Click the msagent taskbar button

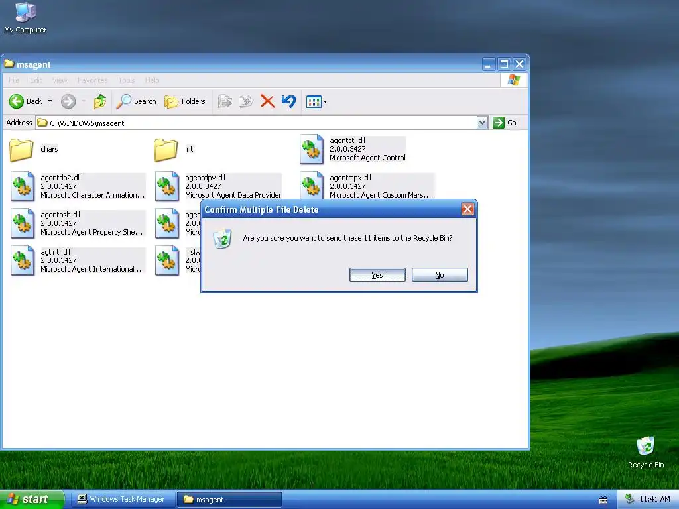click(x=229, y=500)
